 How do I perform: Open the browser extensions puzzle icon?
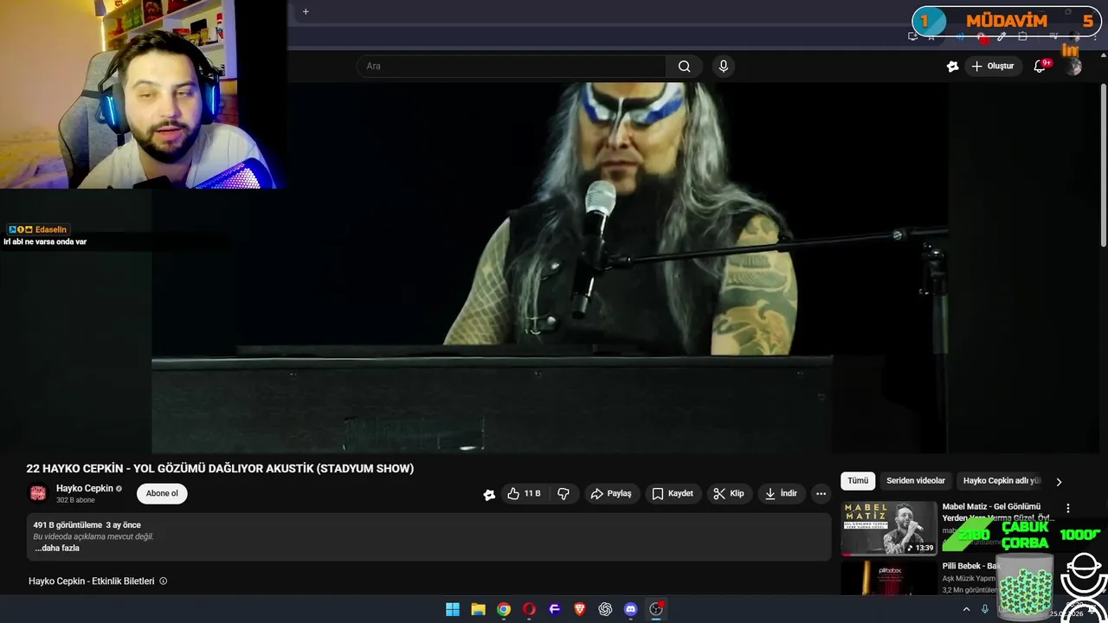1022,36
